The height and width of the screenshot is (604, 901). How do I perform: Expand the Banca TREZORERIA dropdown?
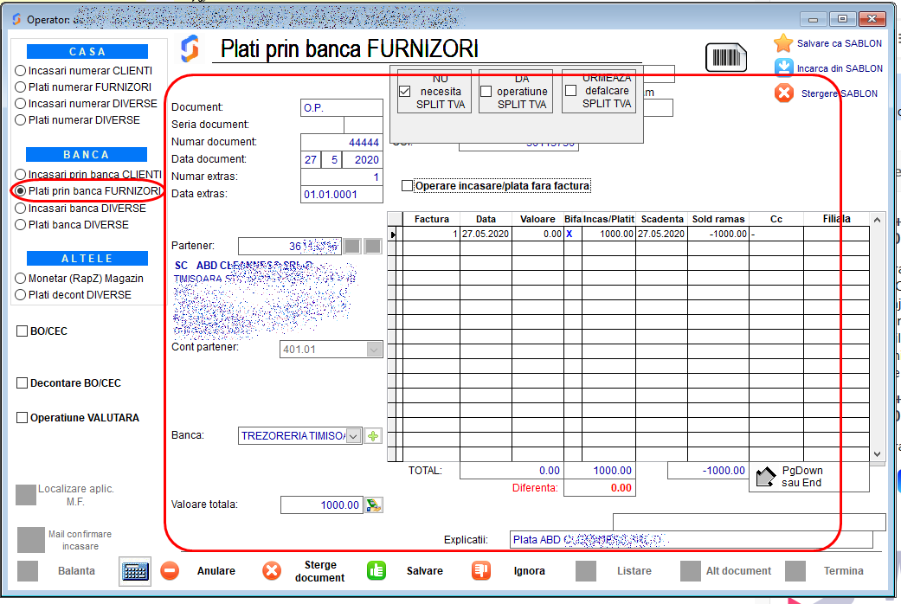coord(353,436)
